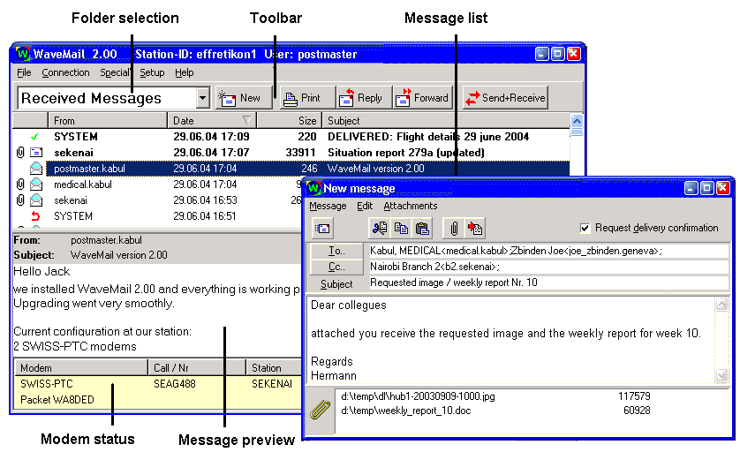Click opened envelope icon on sekenai 16:53 row
The height and width of the screenshot is (452, 740).
pos(36,200)
